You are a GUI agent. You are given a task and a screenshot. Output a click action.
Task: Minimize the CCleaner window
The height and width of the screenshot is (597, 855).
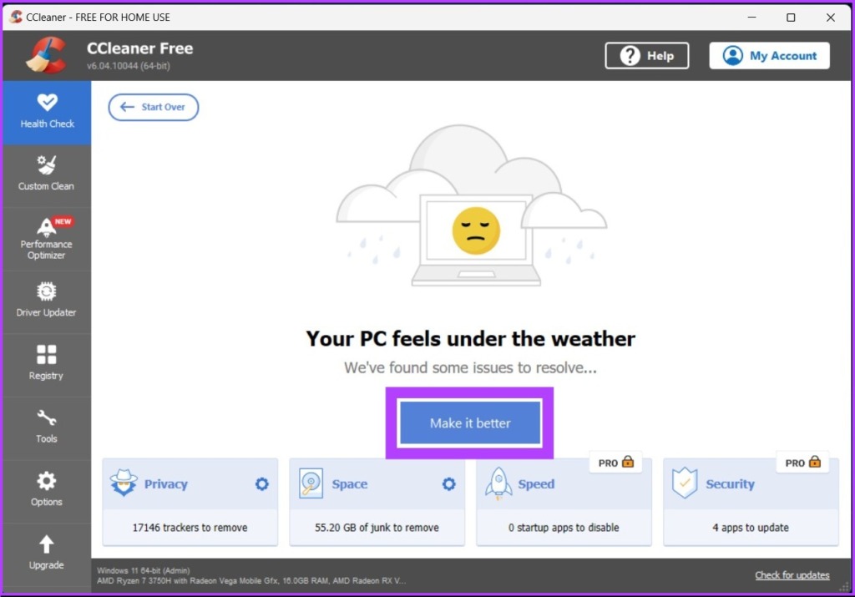click(x=751, y=17)
